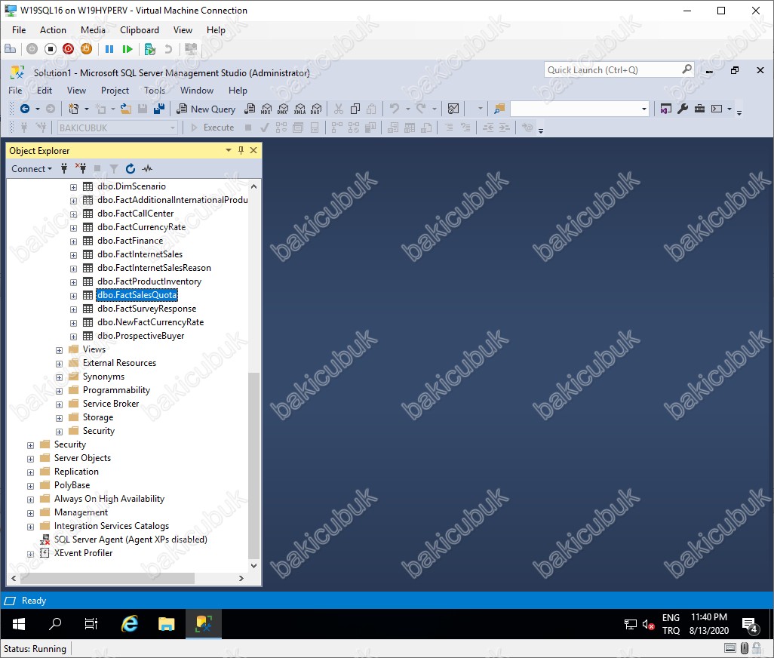
Task: Expand the Views folder
Action: click(60, 350)
